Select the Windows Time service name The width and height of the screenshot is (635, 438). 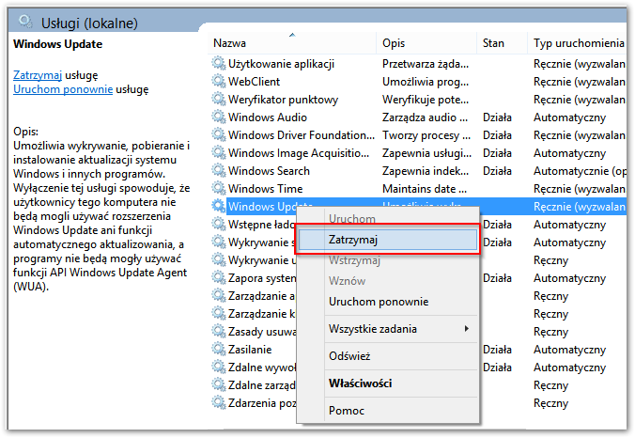point(265,188)
